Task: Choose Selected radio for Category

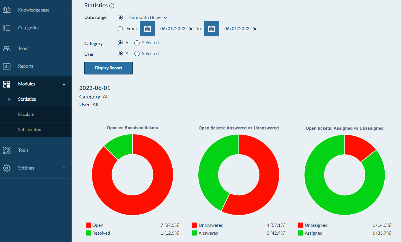Action: pos(137,43)
